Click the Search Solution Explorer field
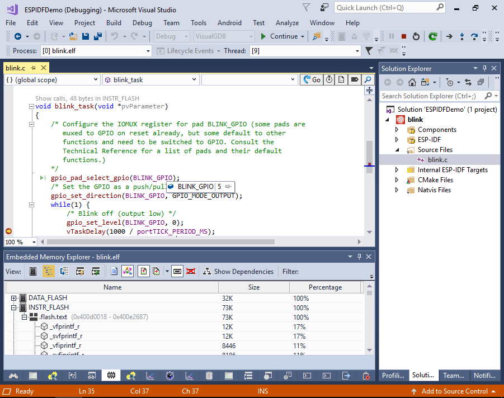Image resolution: width=504 pixels, height=398 pixels. pyautogui.click(x=439, y=96)
